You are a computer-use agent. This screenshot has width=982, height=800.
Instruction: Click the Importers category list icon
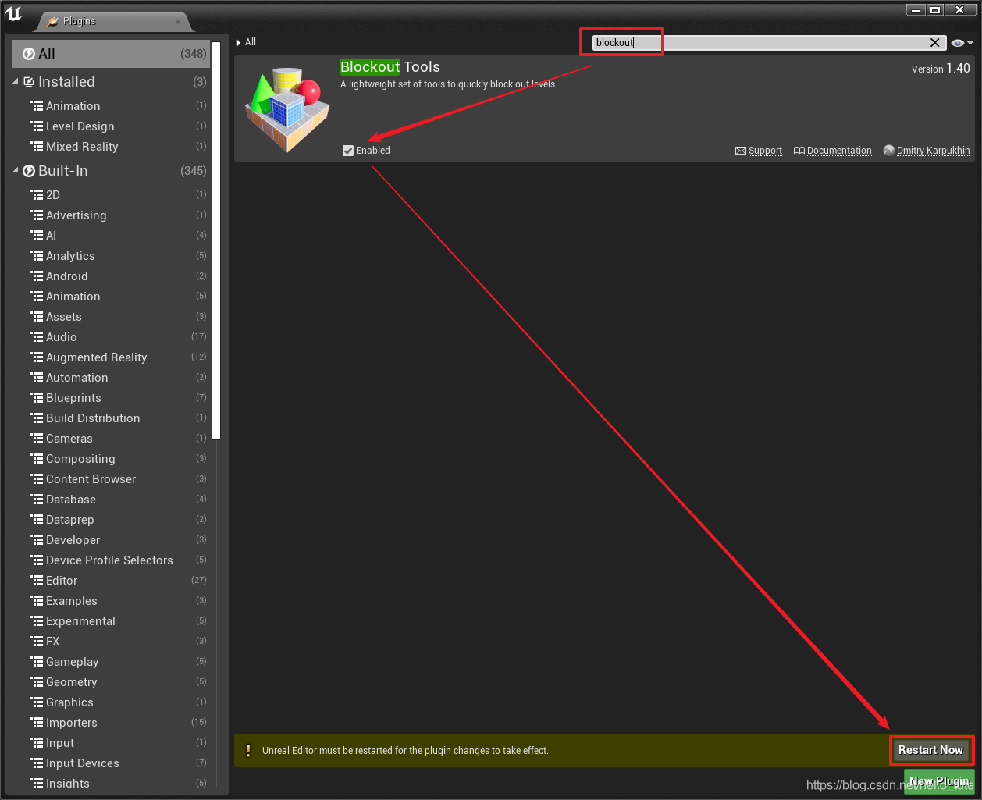[x=37, y=723]
